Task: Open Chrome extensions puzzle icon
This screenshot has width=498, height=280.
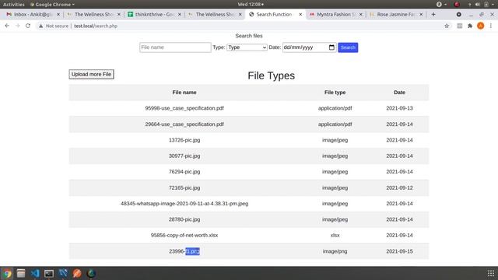Action: point(470,26)
